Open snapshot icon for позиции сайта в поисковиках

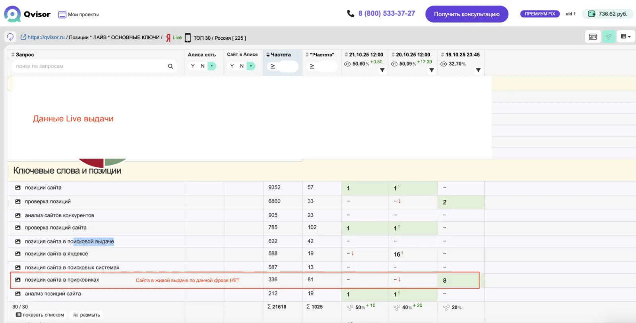pyautogui.click(x=18, y=280)
